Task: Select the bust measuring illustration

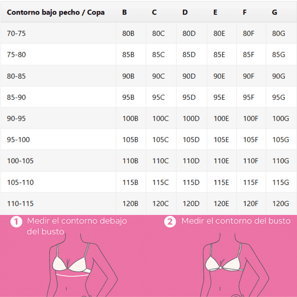Action: pos(235,265)
